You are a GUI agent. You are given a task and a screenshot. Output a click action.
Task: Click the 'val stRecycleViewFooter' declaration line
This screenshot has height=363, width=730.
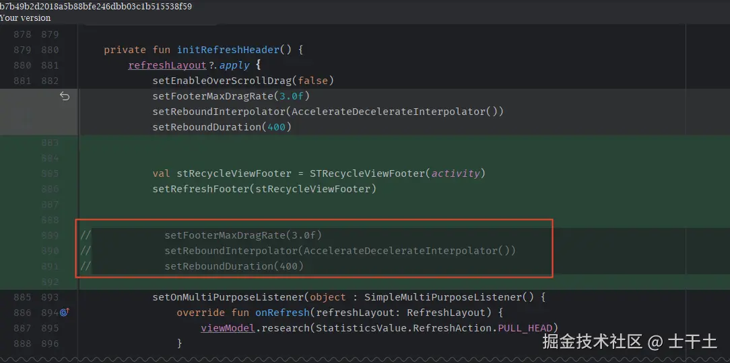point(319,173)
